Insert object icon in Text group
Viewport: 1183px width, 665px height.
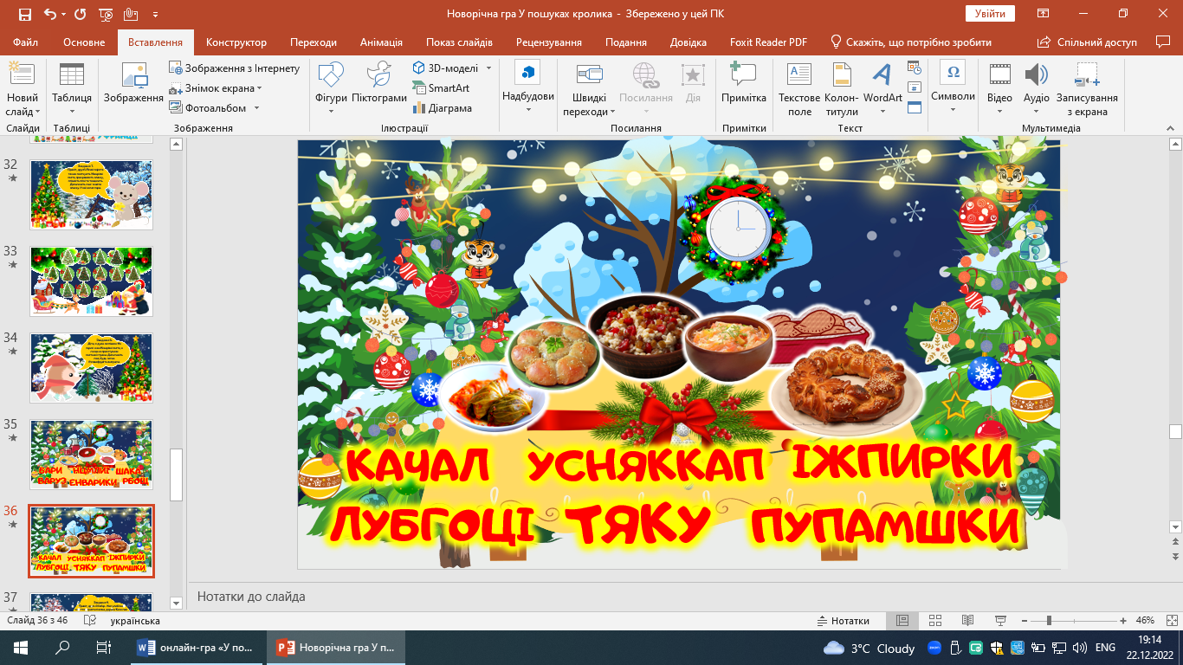[915, 108]
